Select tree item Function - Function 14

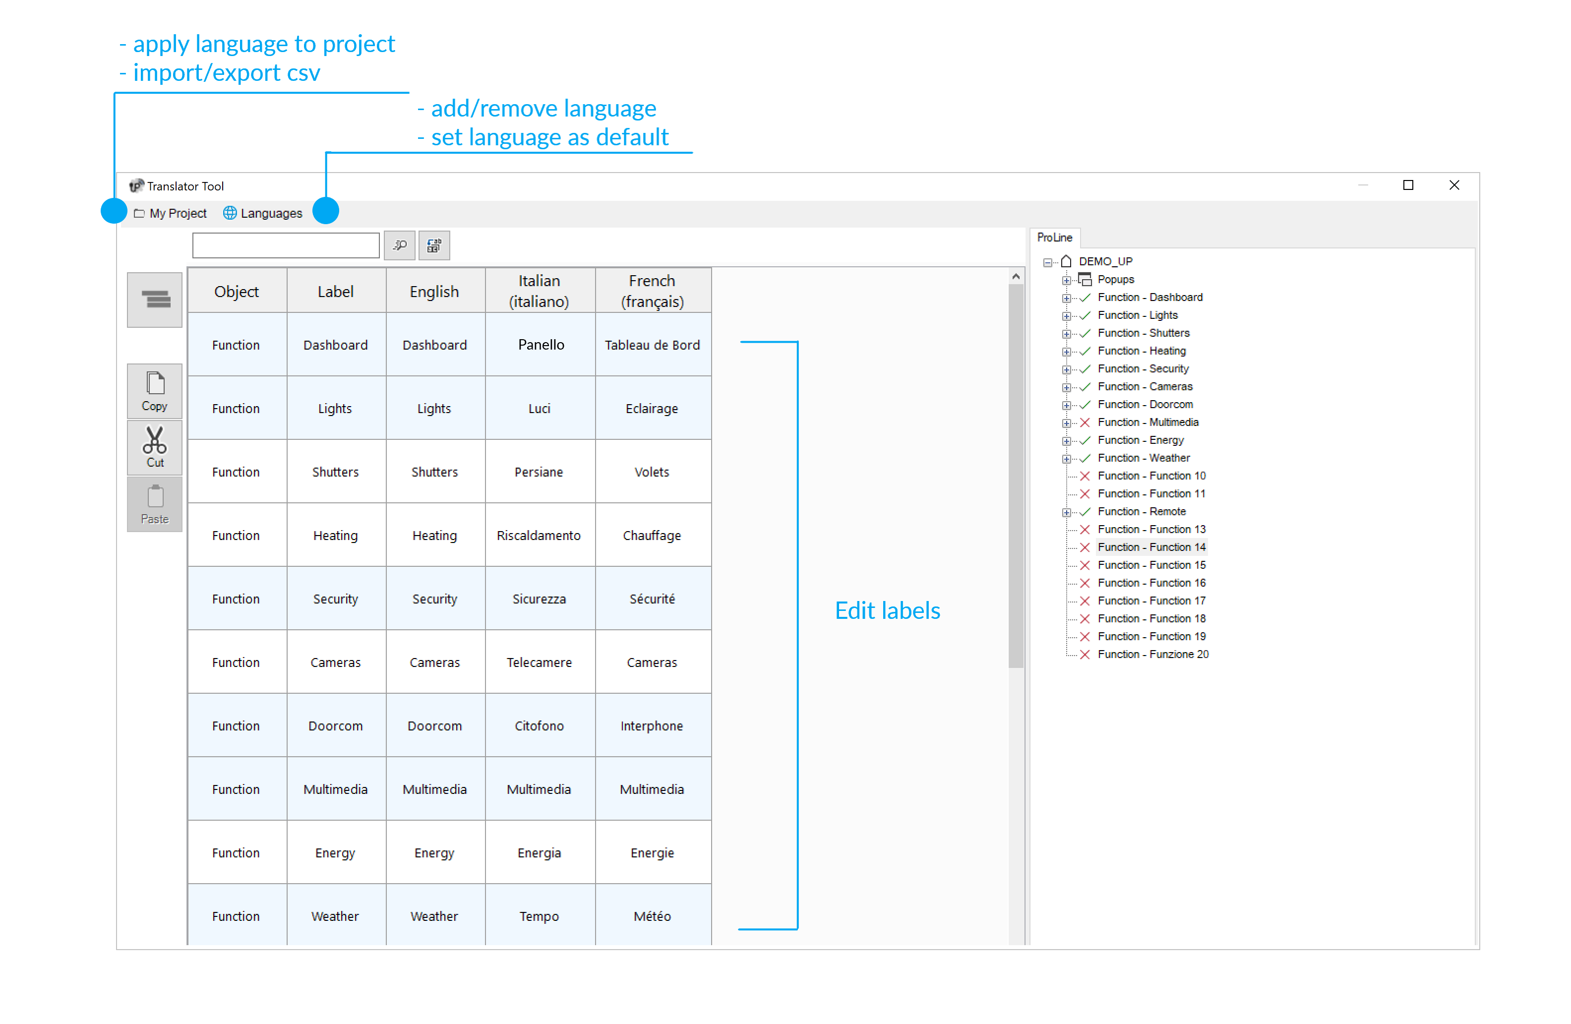coord(1151,546)
